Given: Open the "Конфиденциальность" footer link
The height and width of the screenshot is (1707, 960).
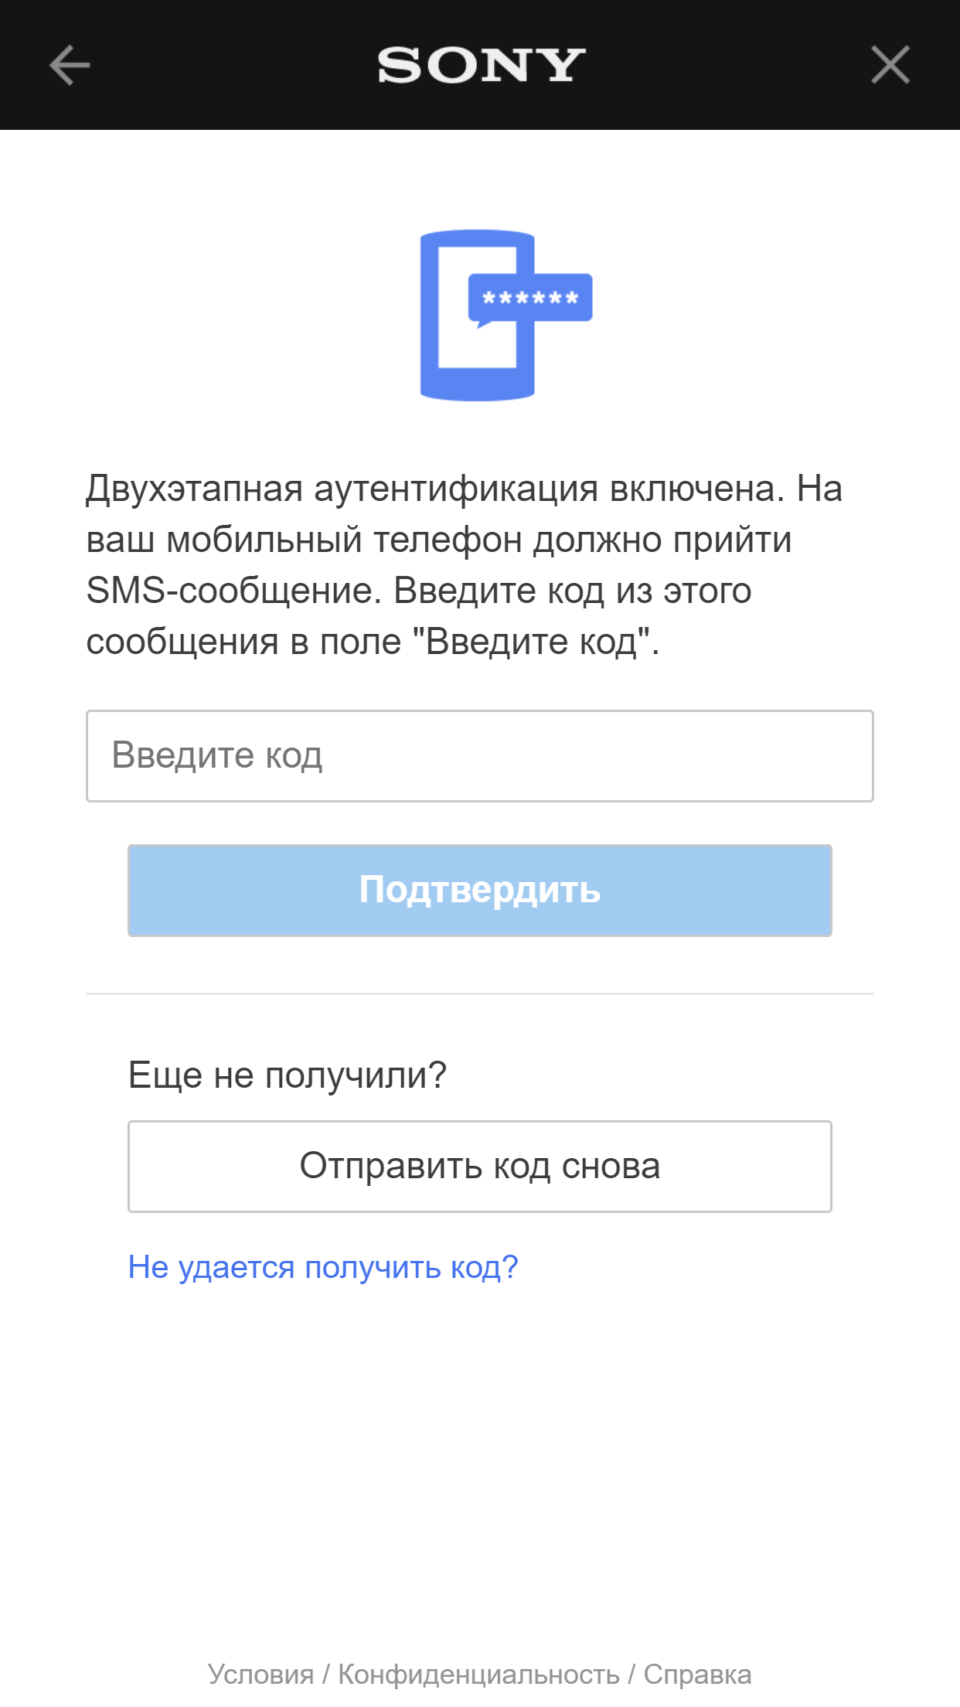Looking at the screenshot, I should coord(478,1674).
